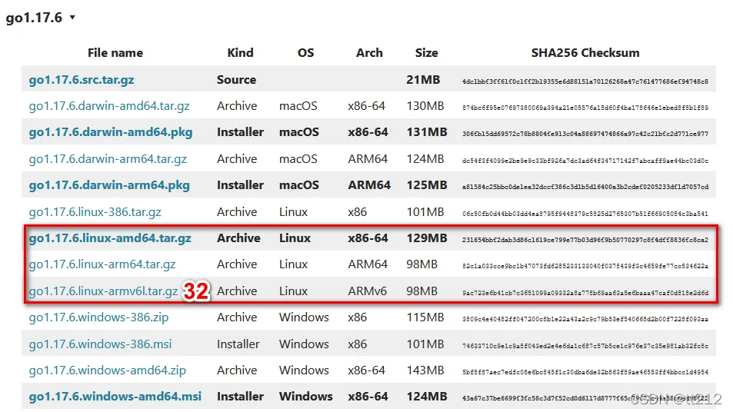733x412 pixels.
Task: Click go1.17.6.linux-arm64.tar.gz link
Action: pos(102,264)
